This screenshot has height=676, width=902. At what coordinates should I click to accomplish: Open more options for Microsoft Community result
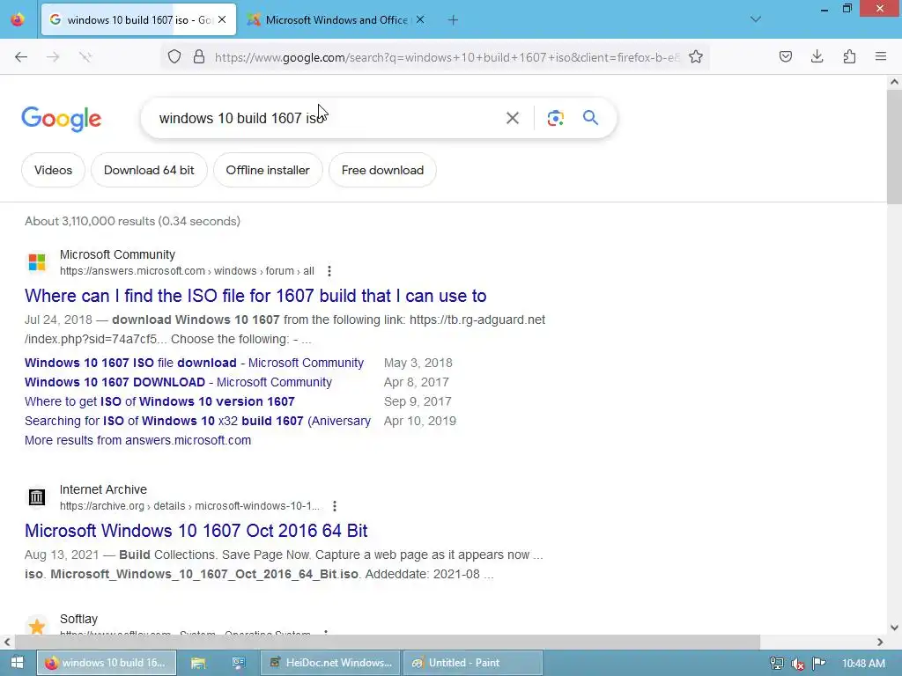coord(329,271)
